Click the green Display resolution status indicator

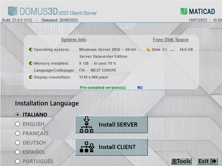pos(31,77)
